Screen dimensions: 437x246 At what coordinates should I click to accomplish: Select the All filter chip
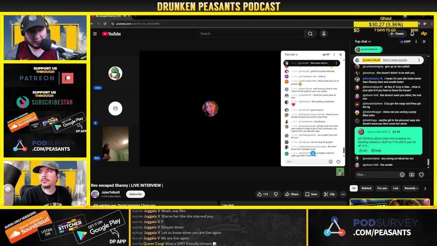354,188
